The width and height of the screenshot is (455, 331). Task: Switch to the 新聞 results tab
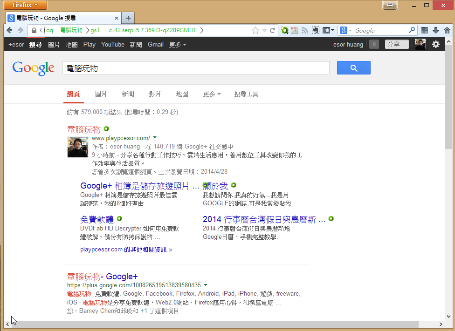pyautogui.click(x=128, y=94)
